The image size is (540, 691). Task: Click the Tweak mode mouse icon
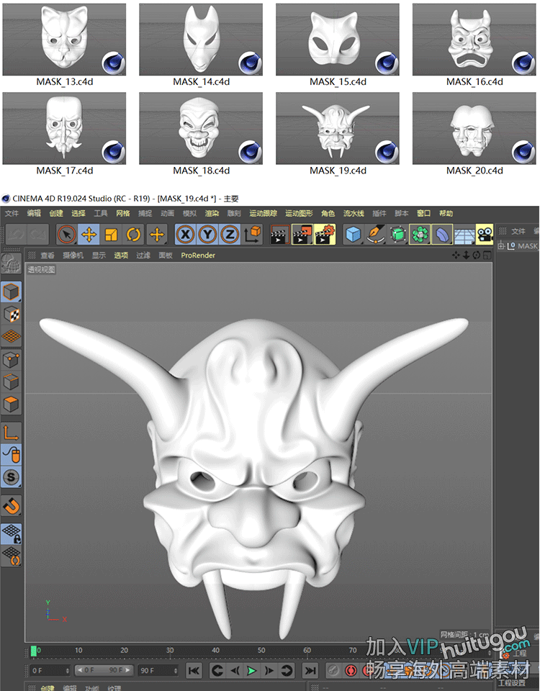point(11,454)
